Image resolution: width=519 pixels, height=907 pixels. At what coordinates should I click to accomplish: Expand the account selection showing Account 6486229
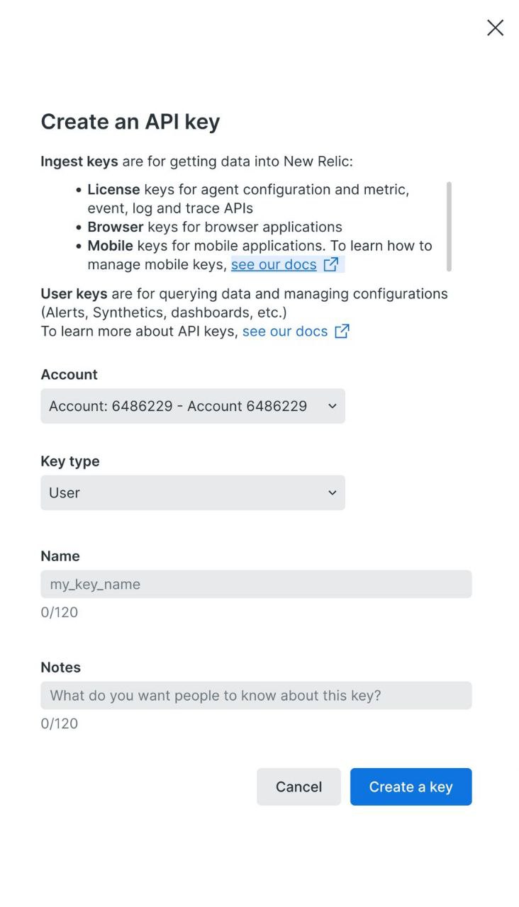pyautogui.click(x=192, y=406)
